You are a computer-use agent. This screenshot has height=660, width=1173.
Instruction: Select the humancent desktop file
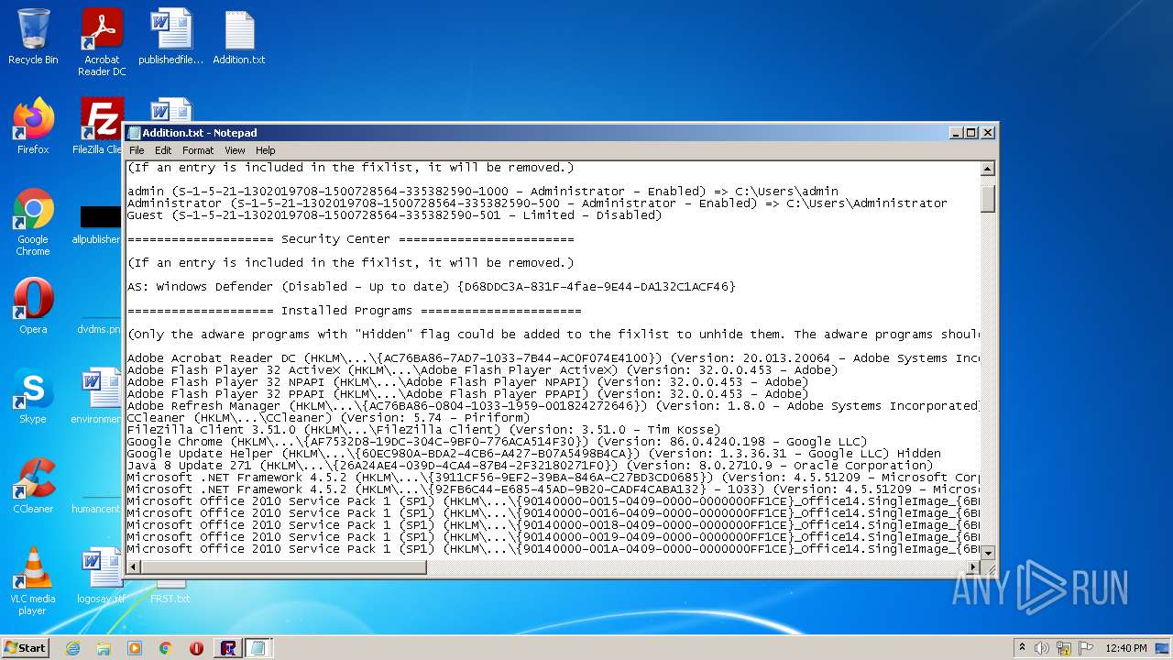point(97,509)
